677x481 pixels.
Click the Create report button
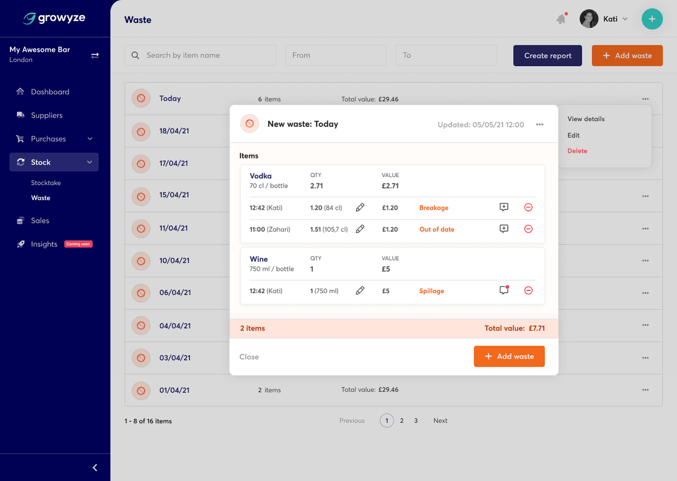(547, 55)
